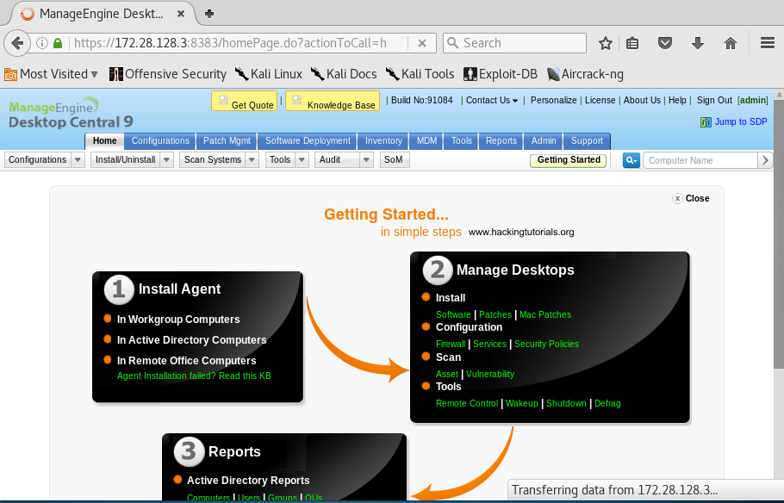Select the Home tab
This screenshot has height=503, width=784.
(x=104, y=141)
